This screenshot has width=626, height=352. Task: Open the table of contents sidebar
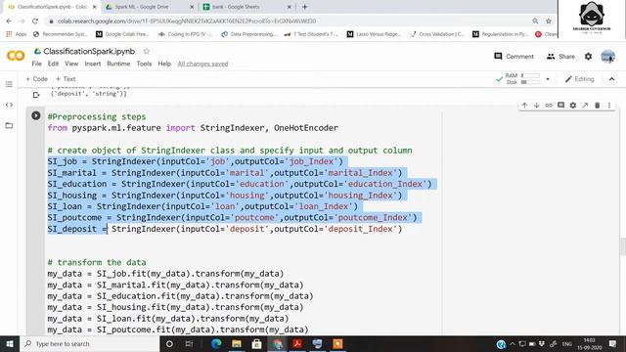coord(9,84)
